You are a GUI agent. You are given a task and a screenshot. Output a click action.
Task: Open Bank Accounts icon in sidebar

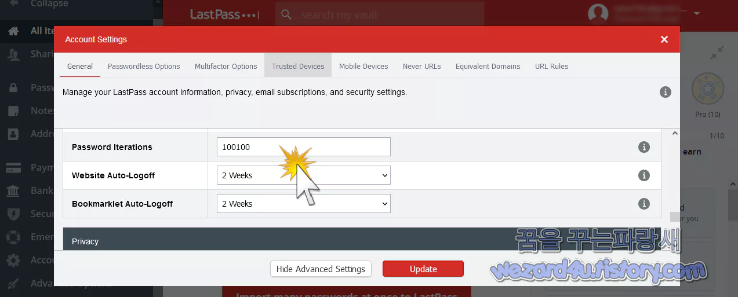tap(13, 190)
